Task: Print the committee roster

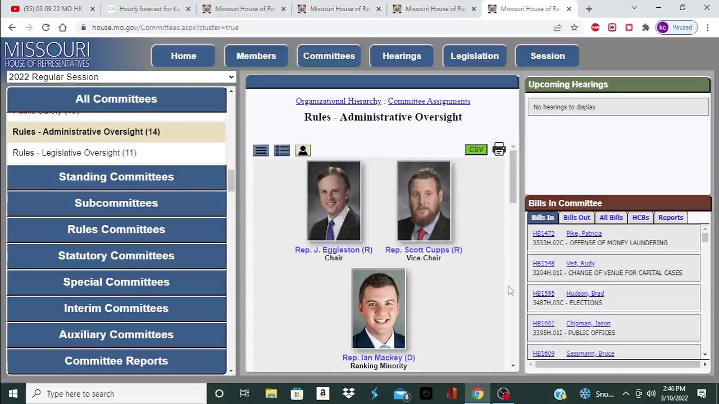Action: click(x=499, y=149)
